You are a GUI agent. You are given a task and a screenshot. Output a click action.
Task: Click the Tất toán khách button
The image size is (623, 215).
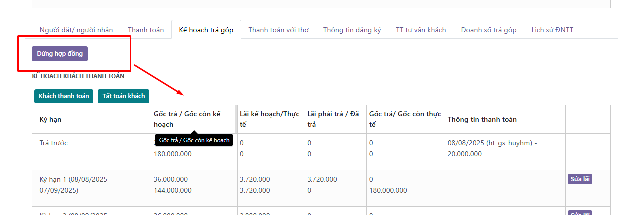[123, 96]
